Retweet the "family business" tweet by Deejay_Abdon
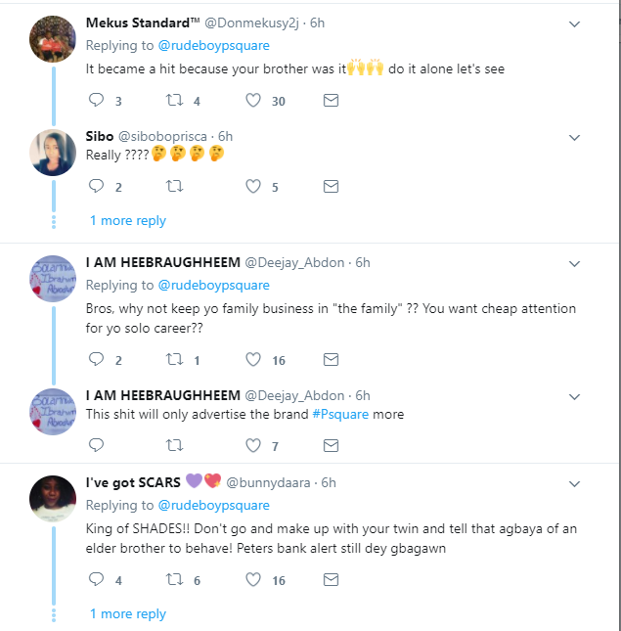621x631 pixels. pyautogui.click(x=174, y=360)
